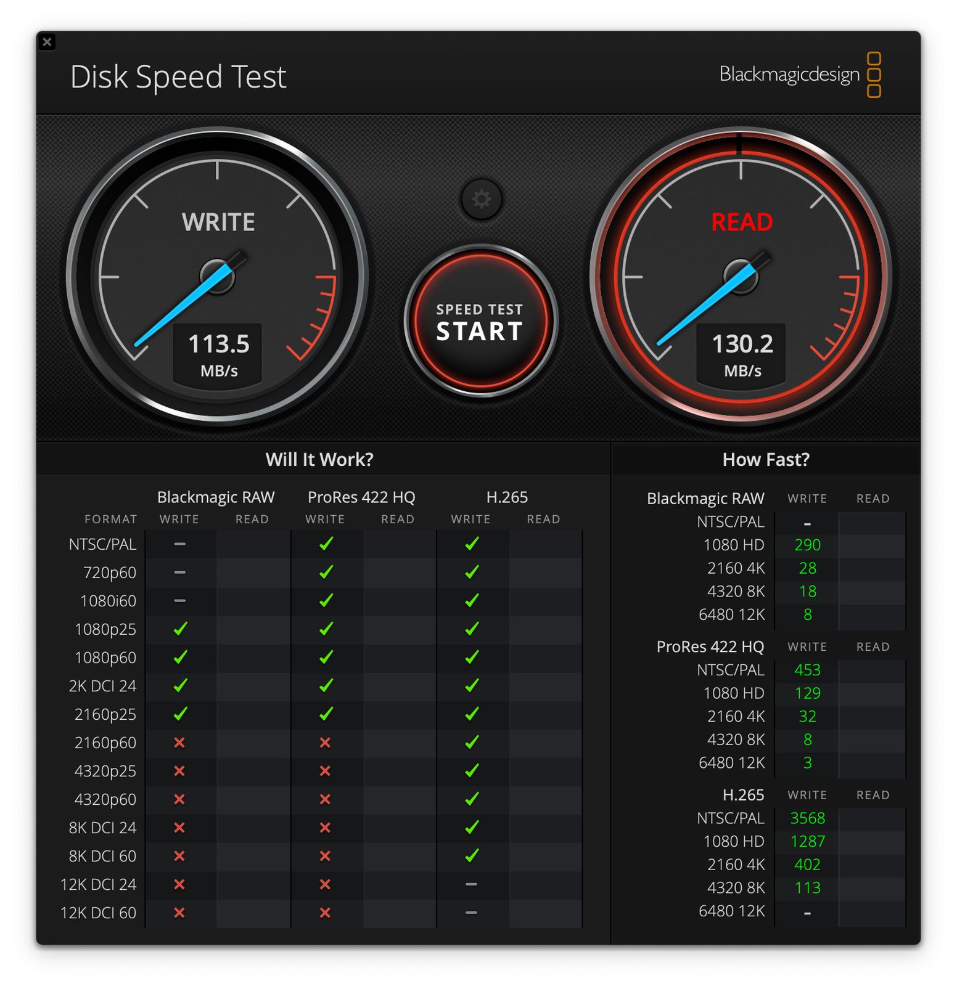This screenshot has width=957, height=986.
Task: Click the H.265 write checkmark for 4320p25
Action: [472, 771]
